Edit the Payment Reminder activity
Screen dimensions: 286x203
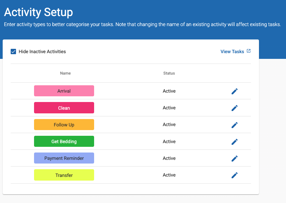click(235, 158)
